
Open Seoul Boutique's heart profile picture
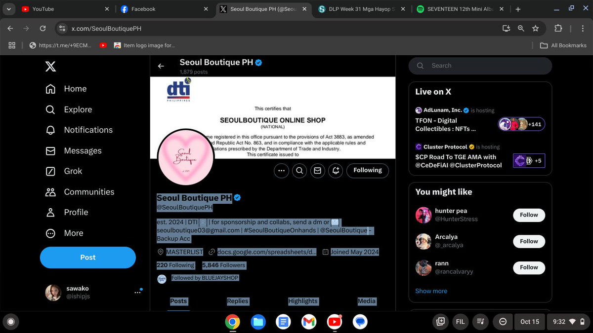[x=186, y=158]
